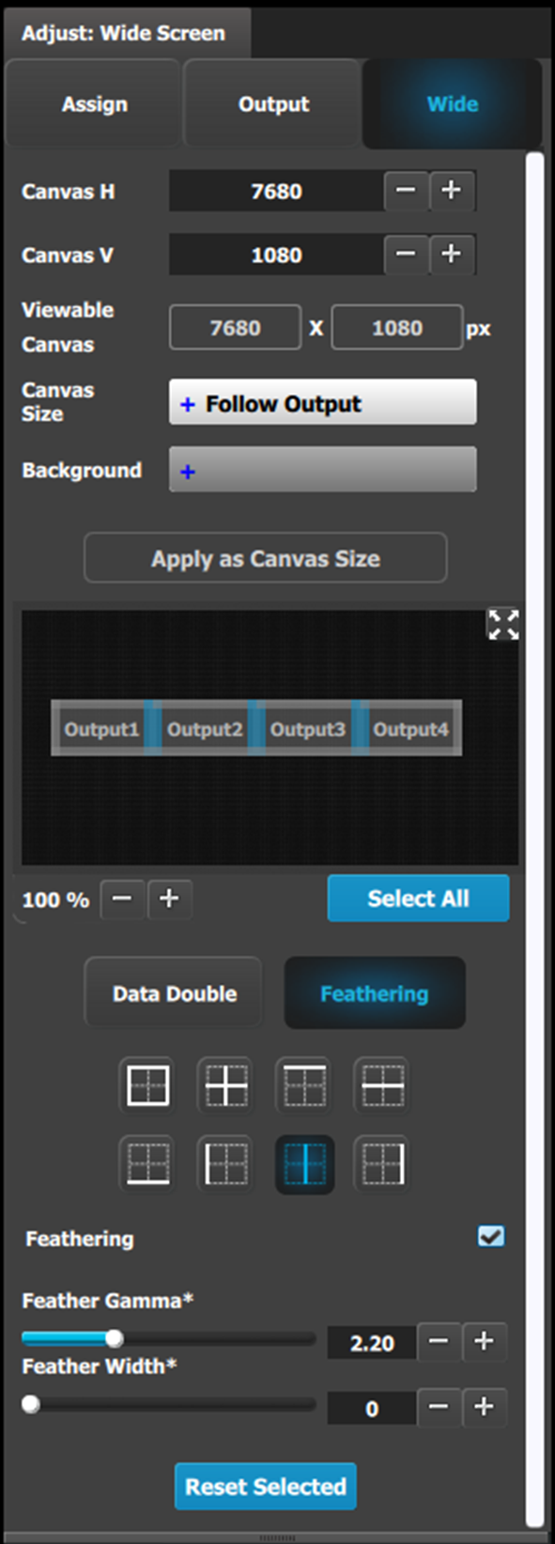Switch to the Output tab
Image resolution: width=555 pixels, height=1544 pixels.
[273, 103]
